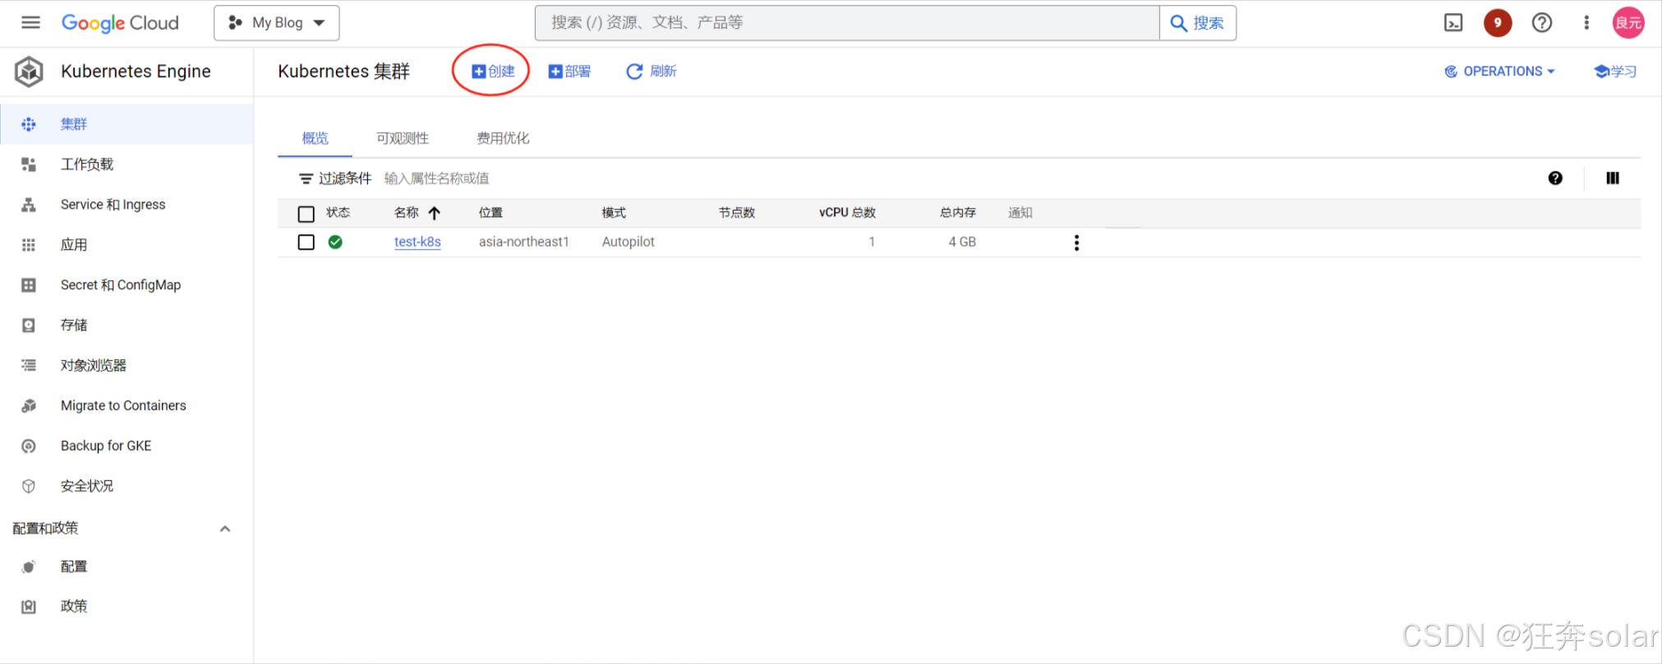1662x664 pixels.
Task: Click the 状态 column header
Action: click(338, 213)
